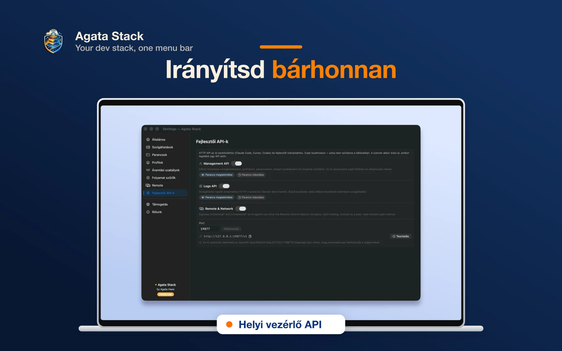The width and height of the screenshot is (562, 351).
Task: Click Parancs megtekintése under Logs API
Action: 217,198
